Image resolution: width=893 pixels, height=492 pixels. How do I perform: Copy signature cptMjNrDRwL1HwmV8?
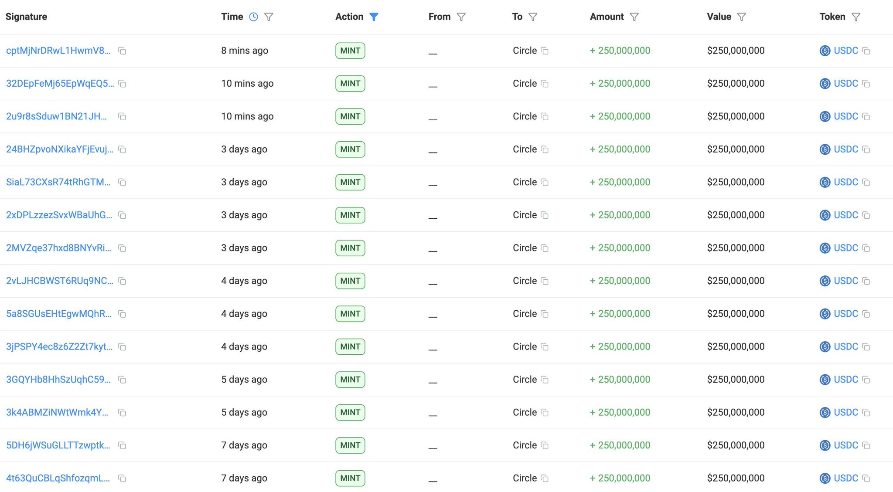(122, 51)
